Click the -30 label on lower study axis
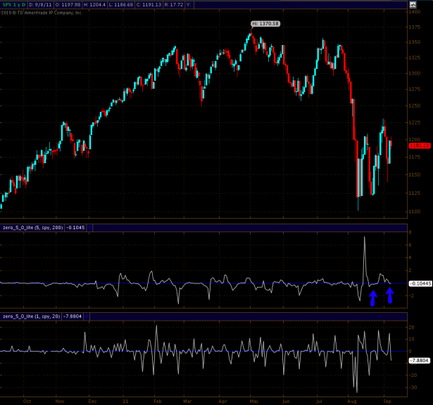This screenshot has width=433, height=405. (413, 387)
